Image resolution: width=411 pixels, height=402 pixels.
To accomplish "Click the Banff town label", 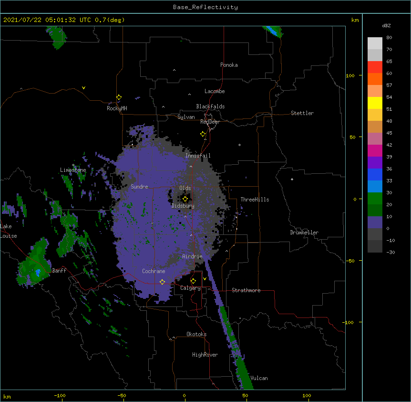I will [x=59, y=271].
